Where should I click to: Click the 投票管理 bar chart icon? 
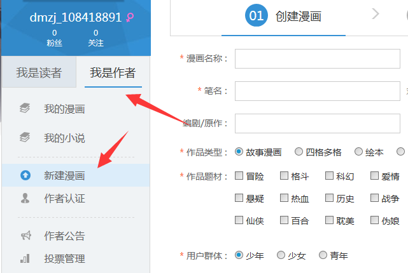pyautogui.click(x=25, y=258)
